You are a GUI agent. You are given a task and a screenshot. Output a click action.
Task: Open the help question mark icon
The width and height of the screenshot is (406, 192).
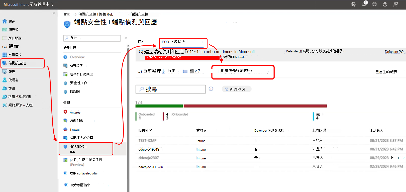[x=385, y=4]
